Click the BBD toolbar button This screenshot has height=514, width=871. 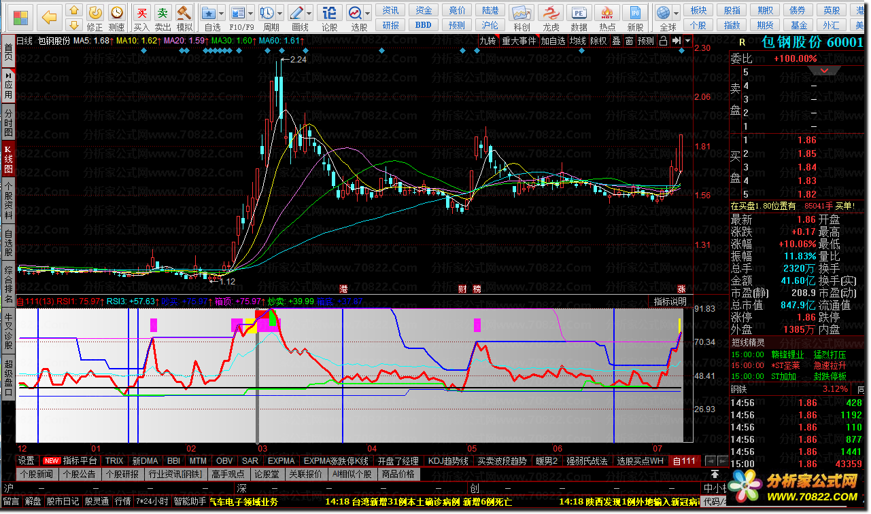coord(423,25)
